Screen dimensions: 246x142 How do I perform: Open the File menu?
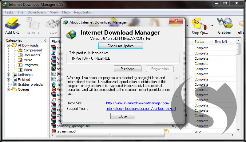pos(21,12)
